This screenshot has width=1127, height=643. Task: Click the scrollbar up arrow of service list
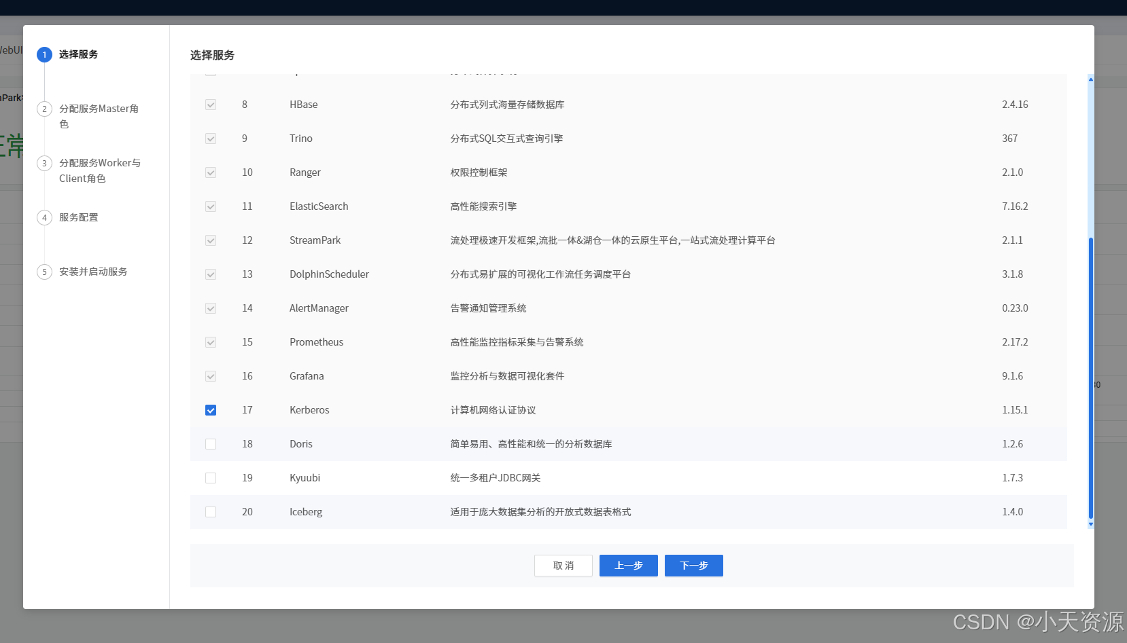point(1091,79)
